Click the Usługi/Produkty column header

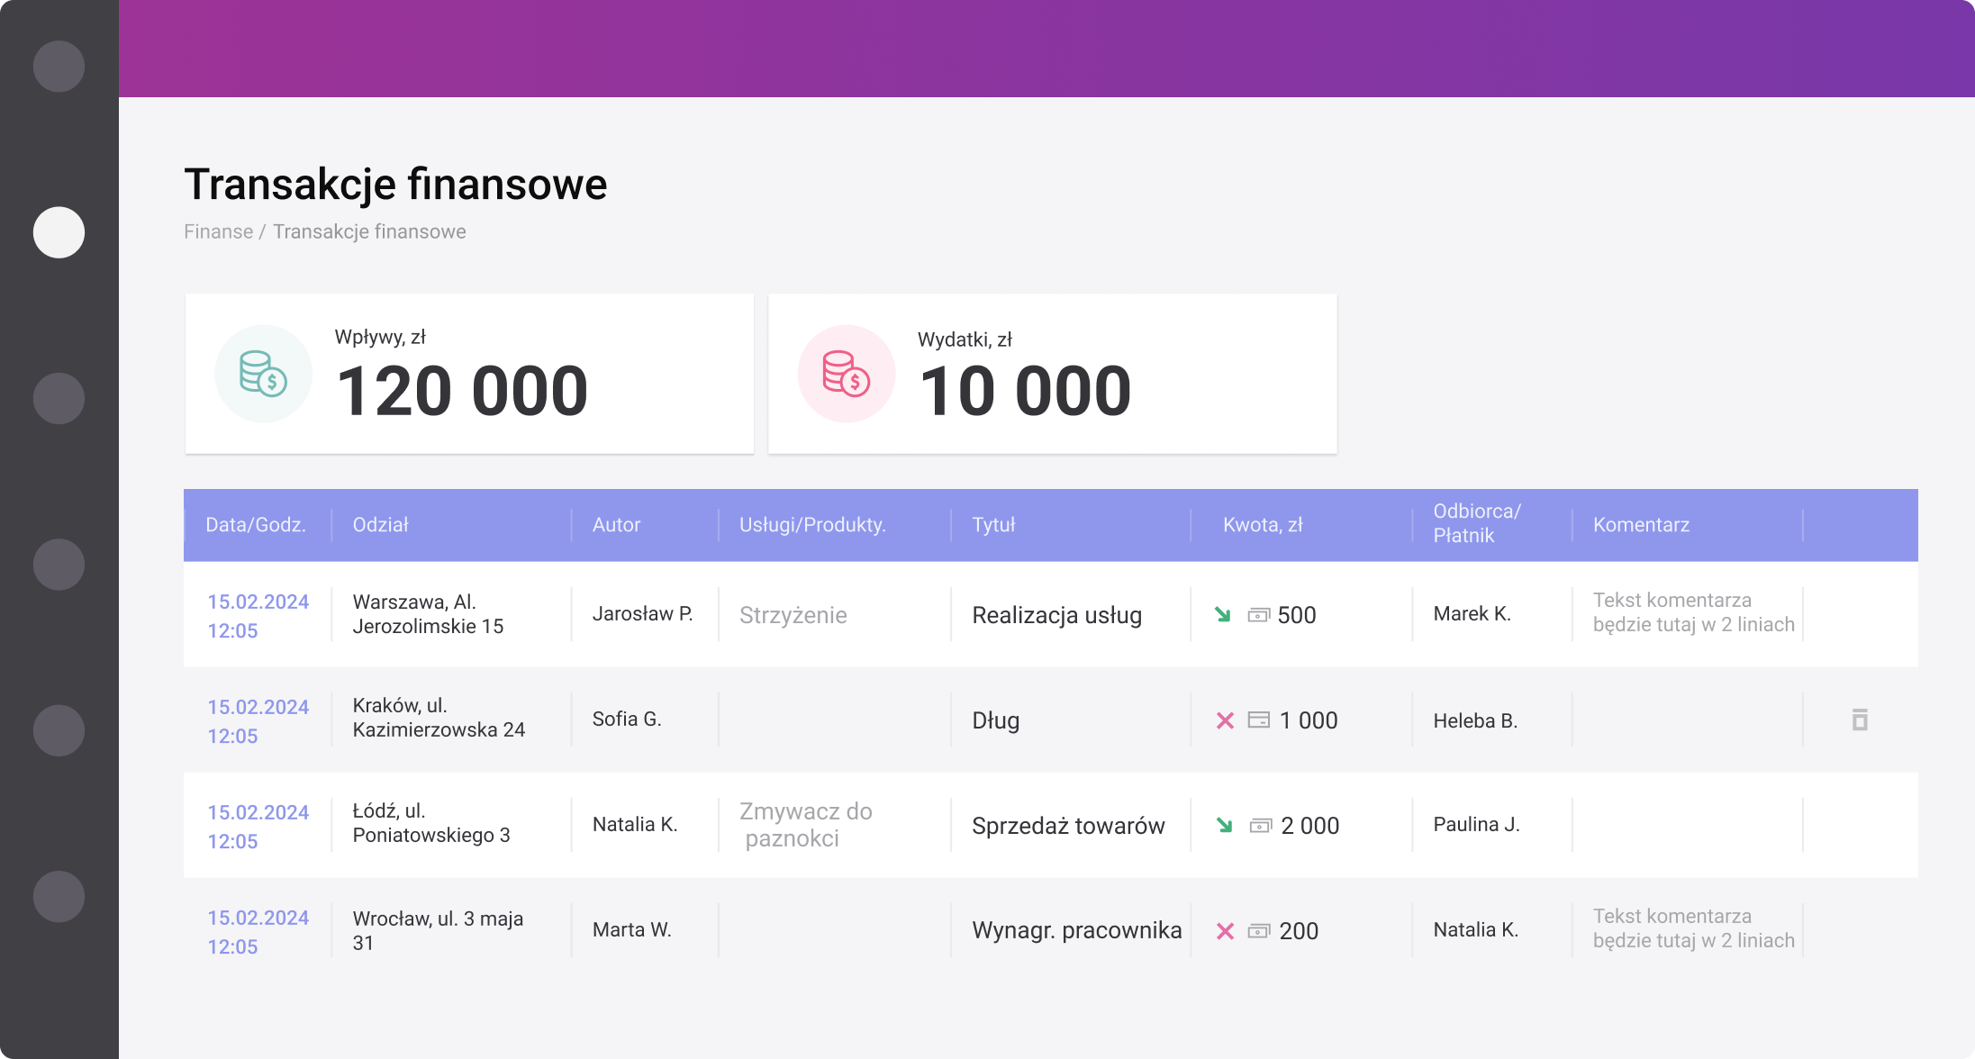tap(812, 525)
